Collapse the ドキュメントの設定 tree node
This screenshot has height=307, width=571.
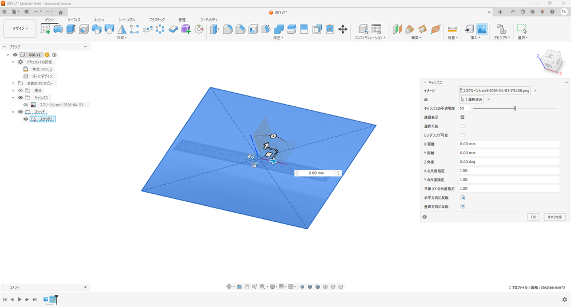click(13, 62)
